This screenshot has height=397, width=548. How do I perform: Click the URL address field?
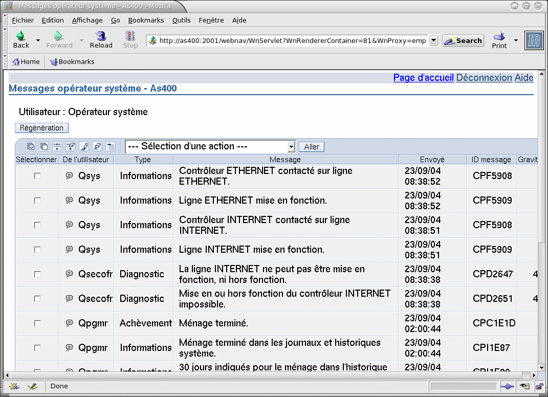click(293, 40)
